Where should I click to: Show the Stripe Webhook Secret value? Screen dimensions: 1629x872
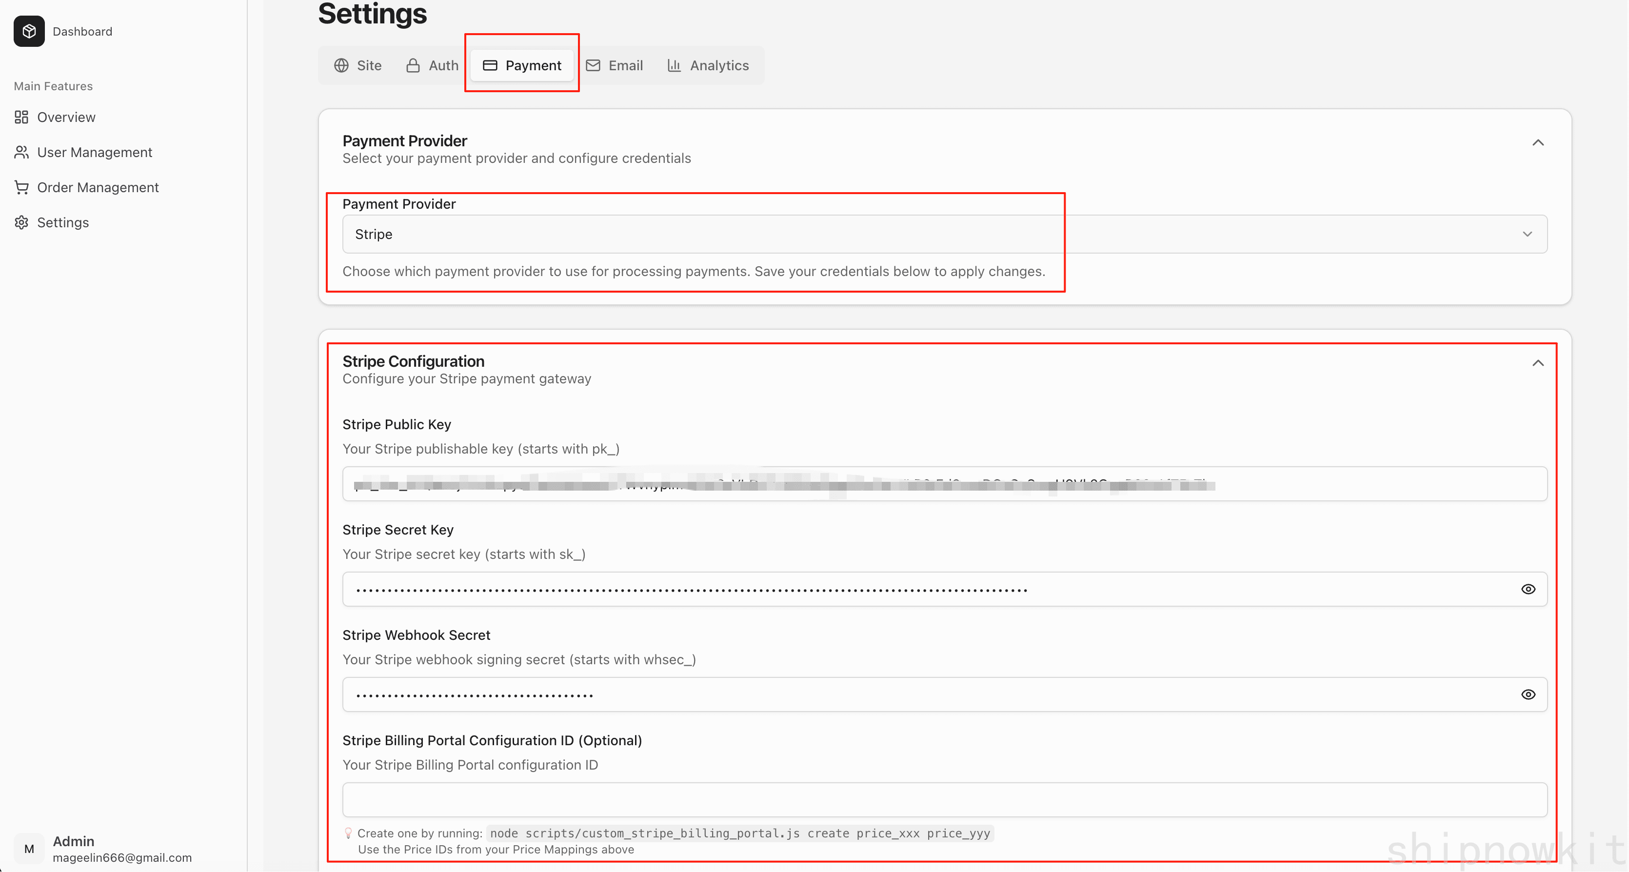click(1529, 694)
